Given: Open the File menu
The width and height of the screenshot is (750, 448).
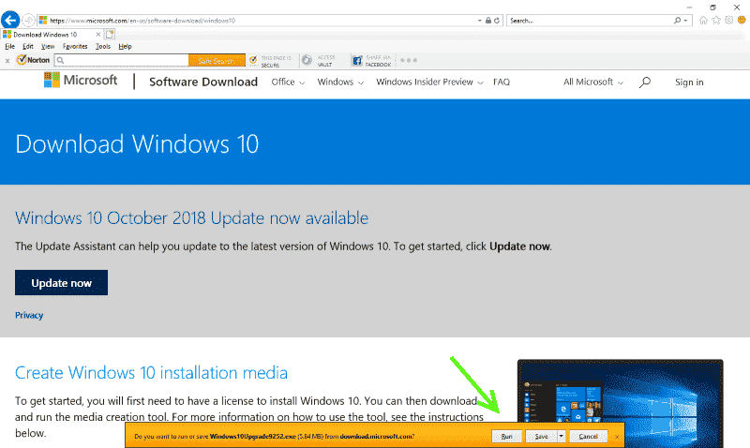Looking at the screenshot, I should [9, 46].
